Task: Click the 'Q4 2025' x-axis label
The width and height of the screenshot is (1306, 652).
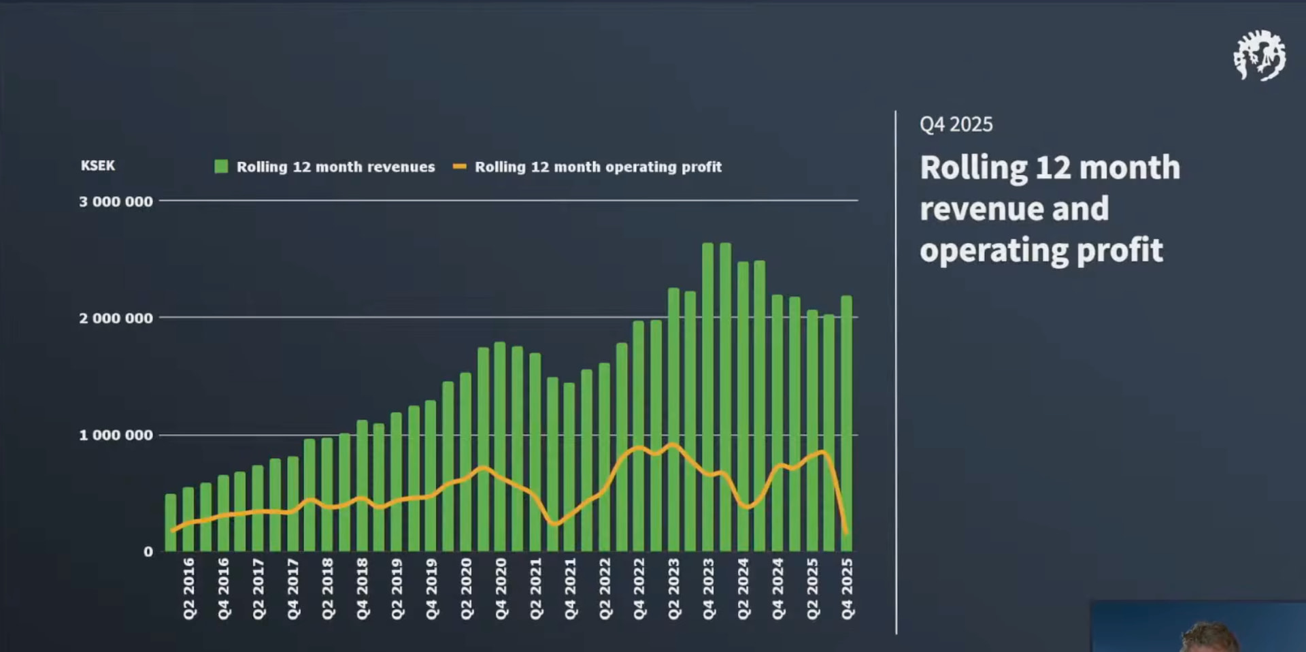Action: [x=847, y=589]
